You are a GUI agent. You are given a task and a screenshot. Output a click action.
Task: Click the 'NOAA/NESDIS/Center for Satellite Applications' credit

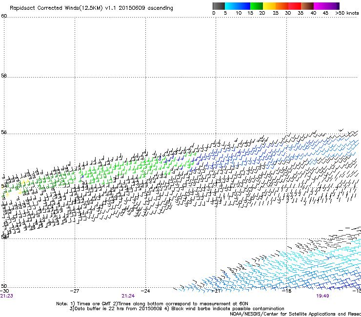pyautogui.click(x=283, y=314)
